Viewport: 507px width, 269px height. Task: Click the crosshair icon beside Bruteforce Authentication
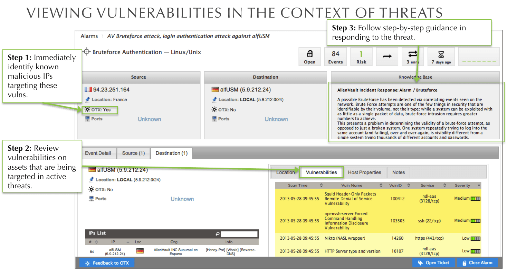click(x=87, y=52)
